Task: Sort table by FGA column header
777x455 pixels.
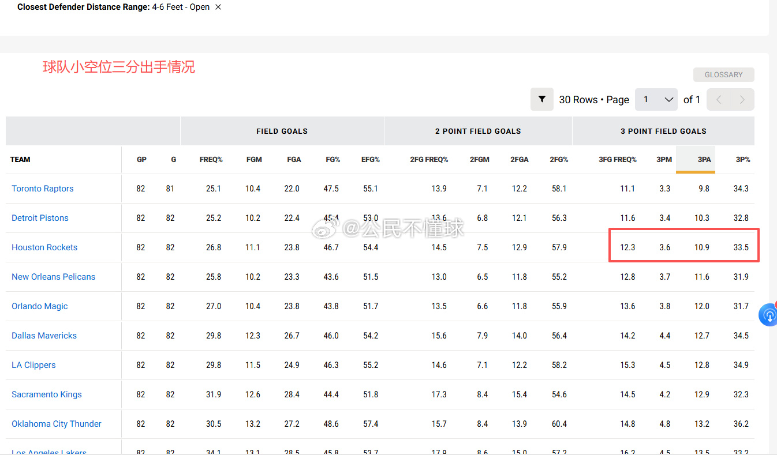Action: tap(294, 160)
